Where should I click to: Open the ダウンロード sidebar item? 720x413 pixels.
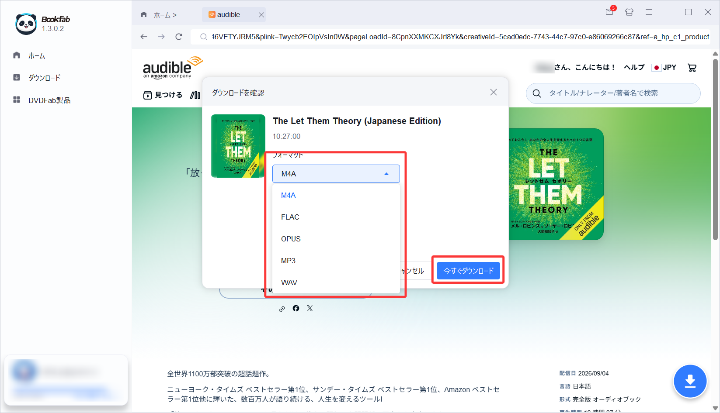pyautogui.click(x=44, y=78)
